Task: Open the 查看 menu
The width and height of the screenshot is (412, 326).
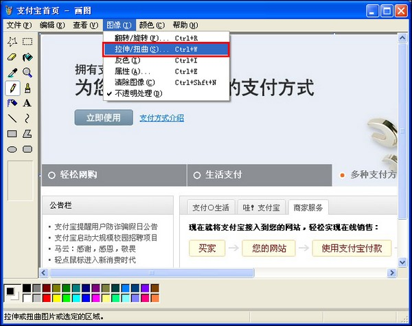Action: [x=84, y=25]
